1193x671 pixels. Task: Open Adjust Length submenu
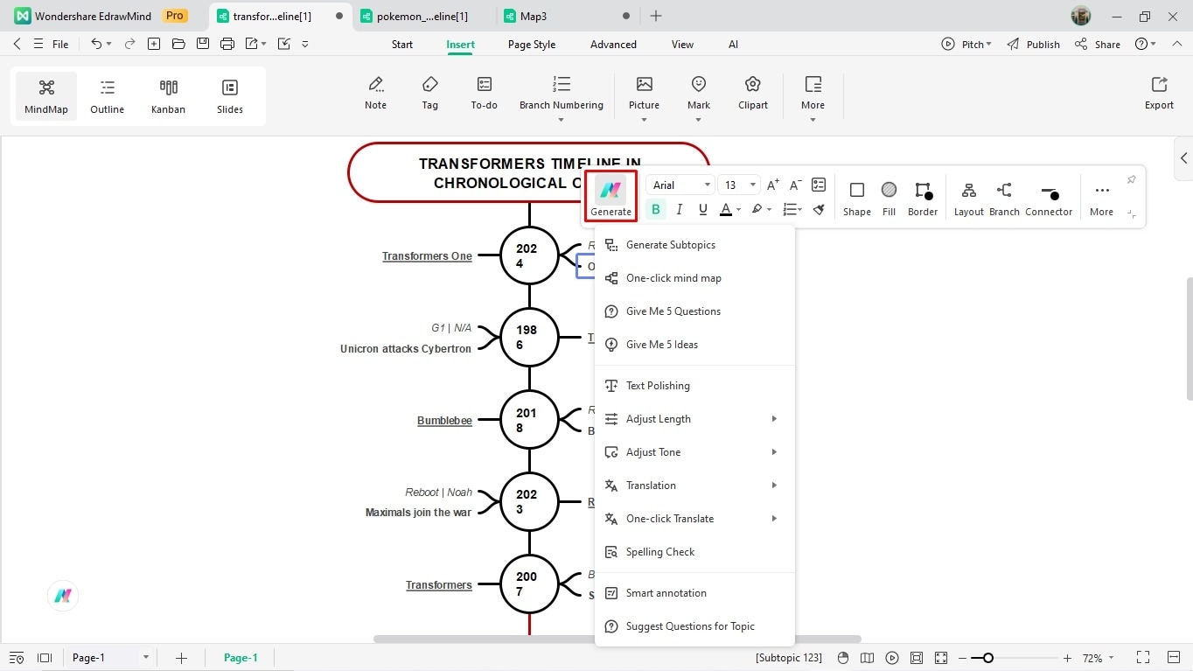[x=694, y=419]
